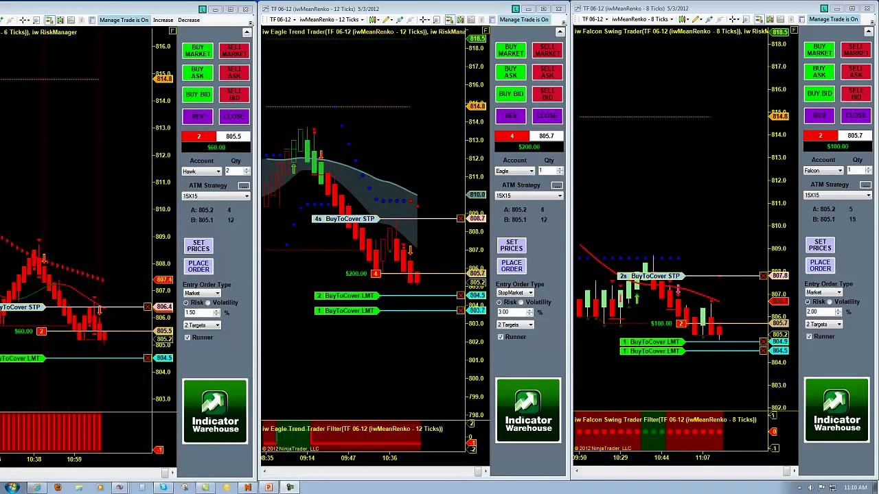Click green L link button on right window
This screenshot has width=879, height=494.
tap(824, 8)
